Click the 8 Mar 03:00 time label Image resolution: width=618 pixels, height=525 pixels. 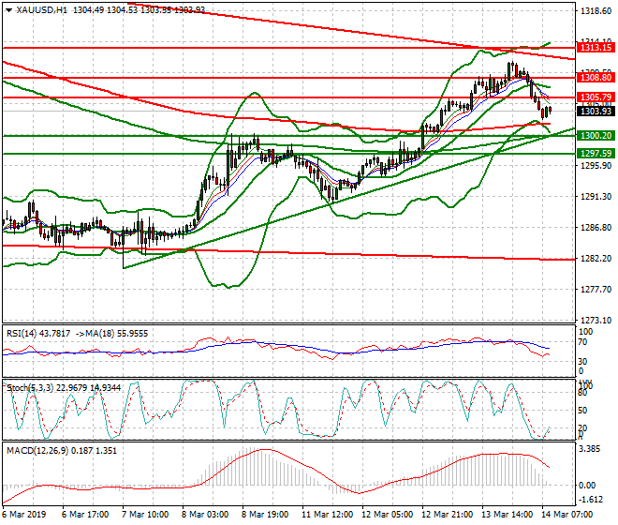click(x=205, y=515)
